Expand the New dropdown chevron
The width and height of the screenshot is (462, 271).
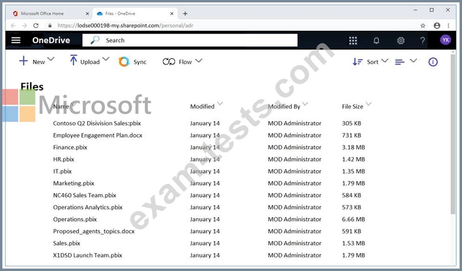pos(51,59)
